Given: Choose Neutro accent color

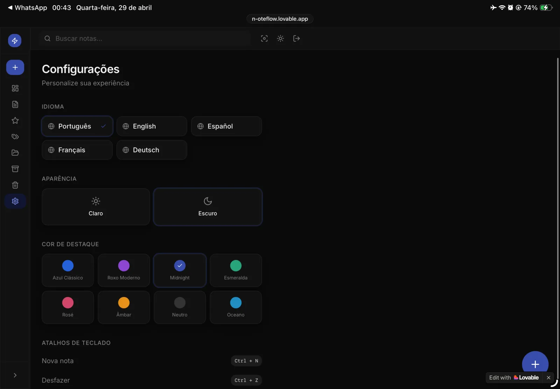Looking at the screenshot, I should click(x=180, y=307).
